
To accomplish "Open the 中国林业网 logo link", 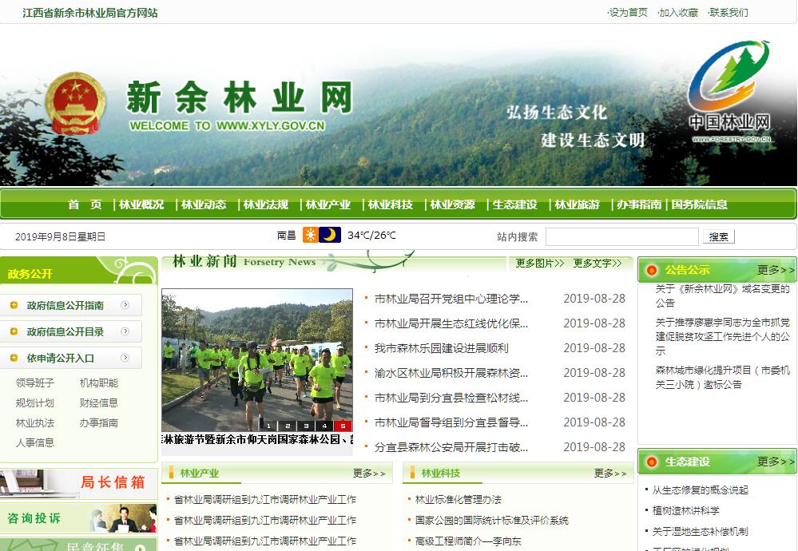I will (729, 93).
